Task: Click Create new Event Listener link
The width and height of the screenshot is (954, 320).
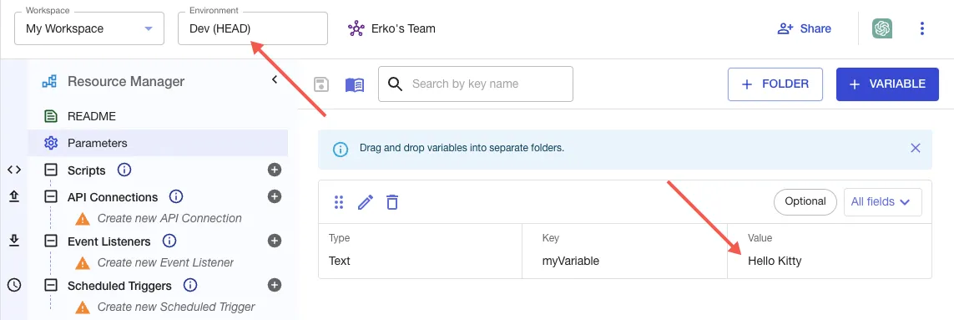Action: pyautogui.click(x=165, y=262)
